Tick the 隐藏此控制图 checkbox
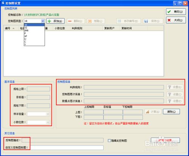This screenshot has width=189, height=156. pyautogui.click(x=109, y=141)
